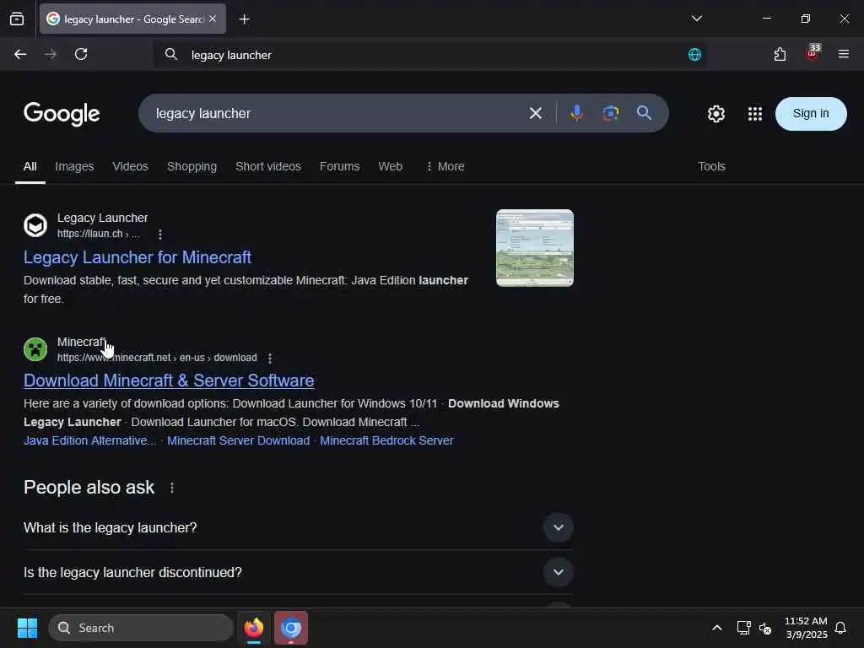Open 'Download Minecraft & Server Software' link

[x=169, y=381]
